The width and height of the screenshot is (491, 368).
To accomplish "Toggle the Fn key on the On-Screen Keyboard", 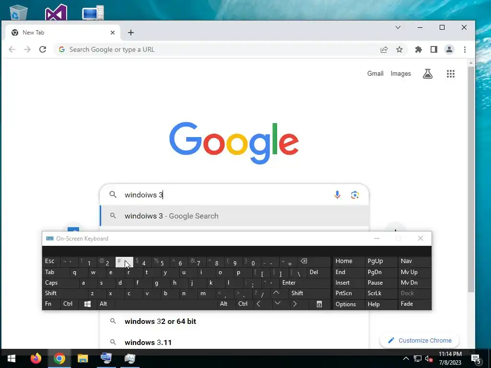I will 51,304.
